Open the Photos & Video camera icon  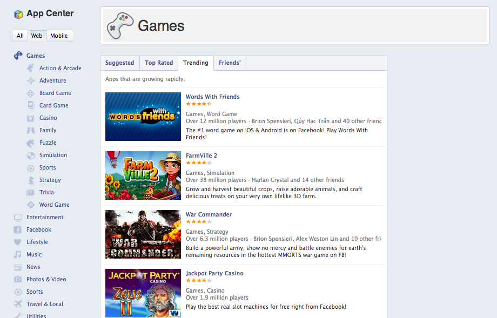(18, 279)
